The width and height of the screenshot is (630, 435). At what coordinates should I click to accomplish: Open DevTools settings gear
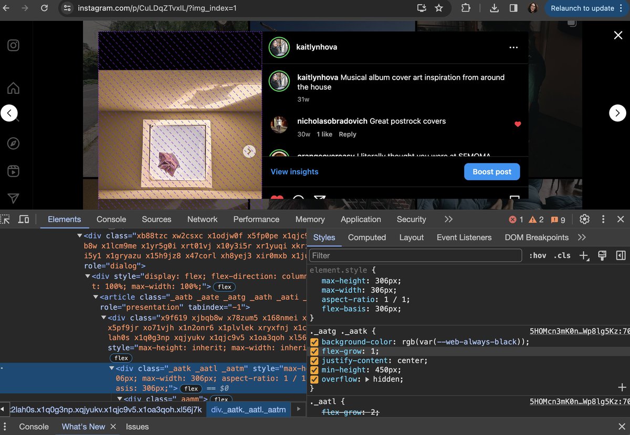[x=584, y=219]
